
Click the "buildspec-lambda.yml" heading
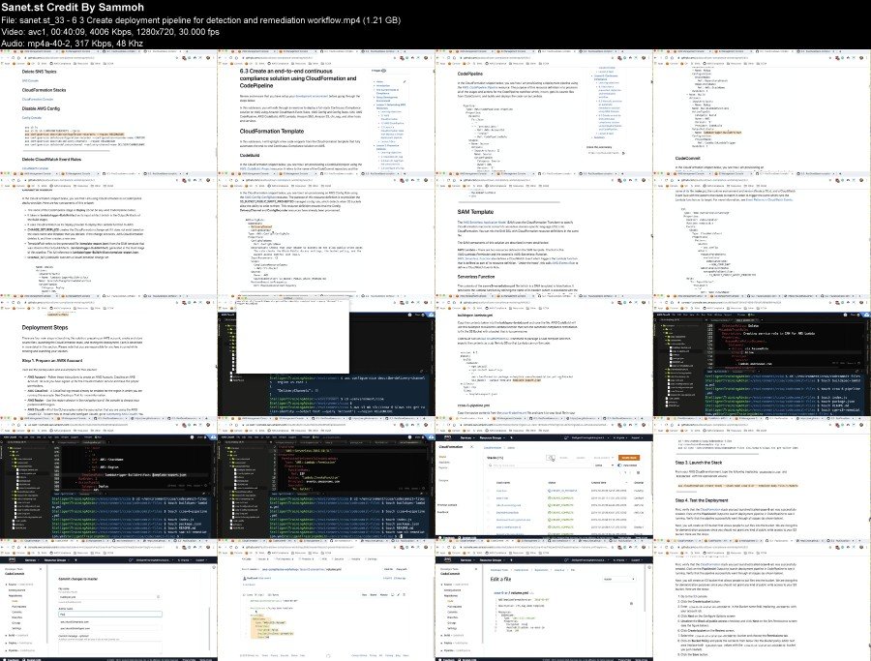[x=476, y=315]
